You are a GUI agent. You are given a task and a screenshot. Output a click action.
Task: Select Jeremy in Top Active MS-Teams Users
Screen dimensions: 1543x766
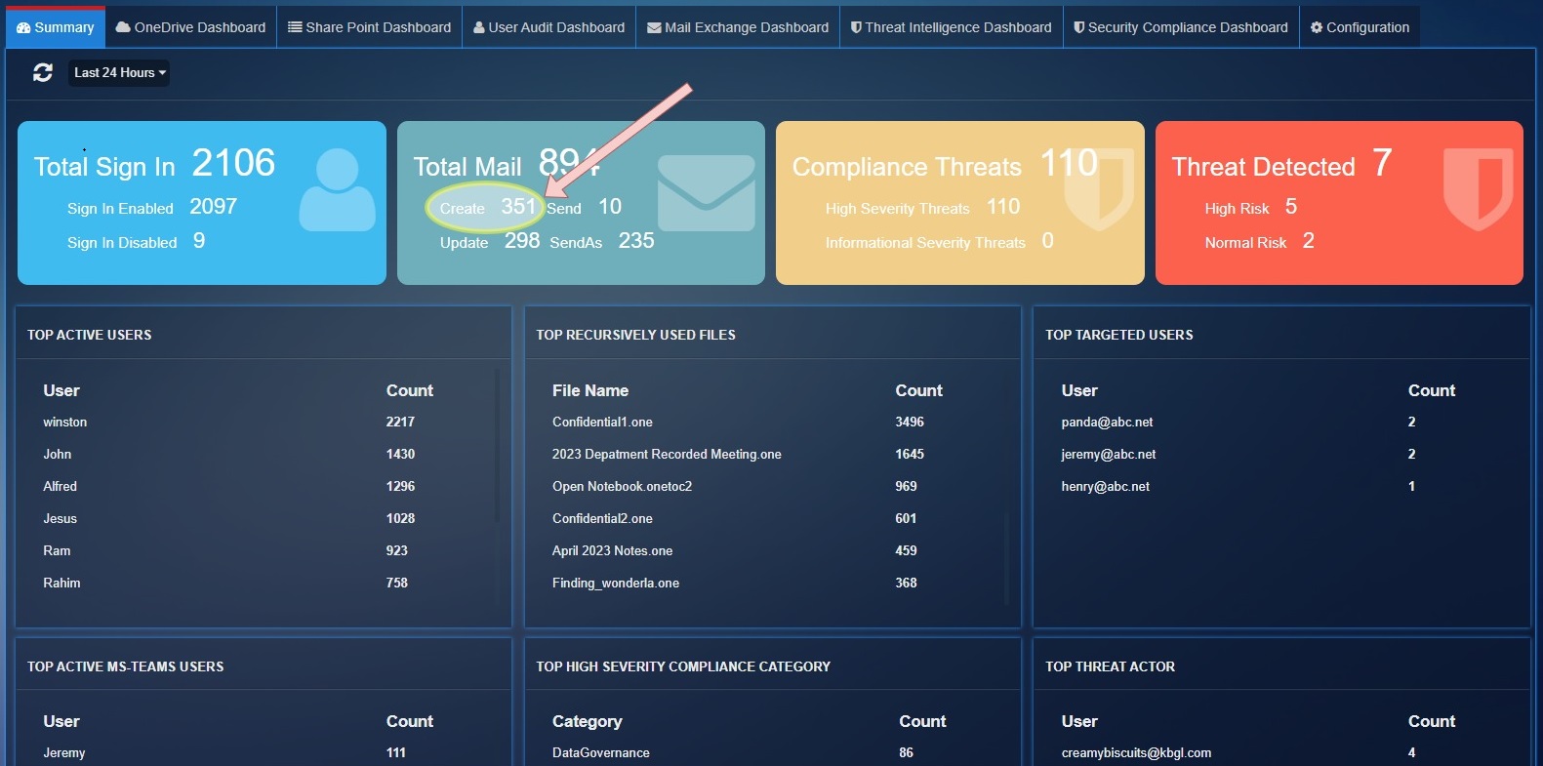pos(64,753)
